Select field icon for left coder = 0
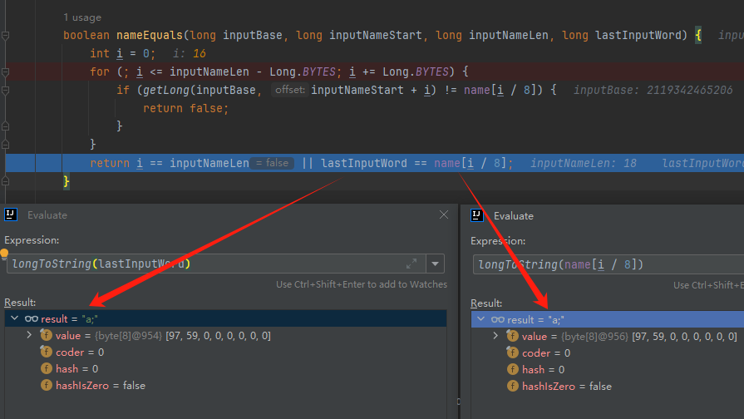 coord(46,352)
